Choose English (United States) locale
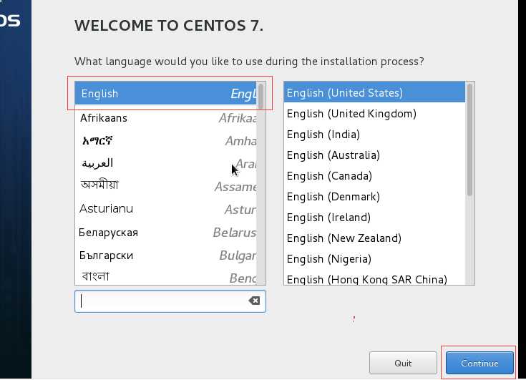 [374, 92]
